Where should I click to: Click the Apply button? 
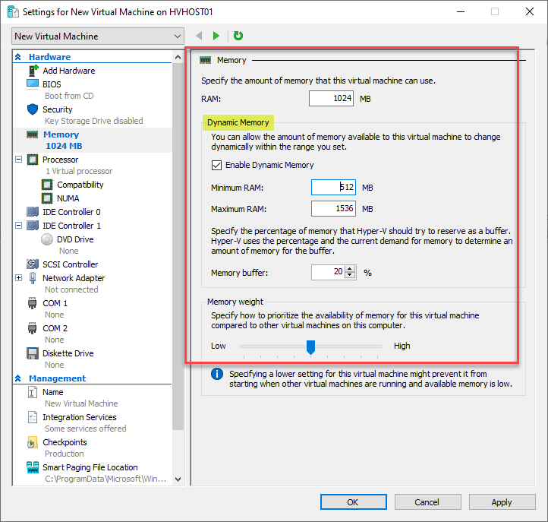click(502, 502)
